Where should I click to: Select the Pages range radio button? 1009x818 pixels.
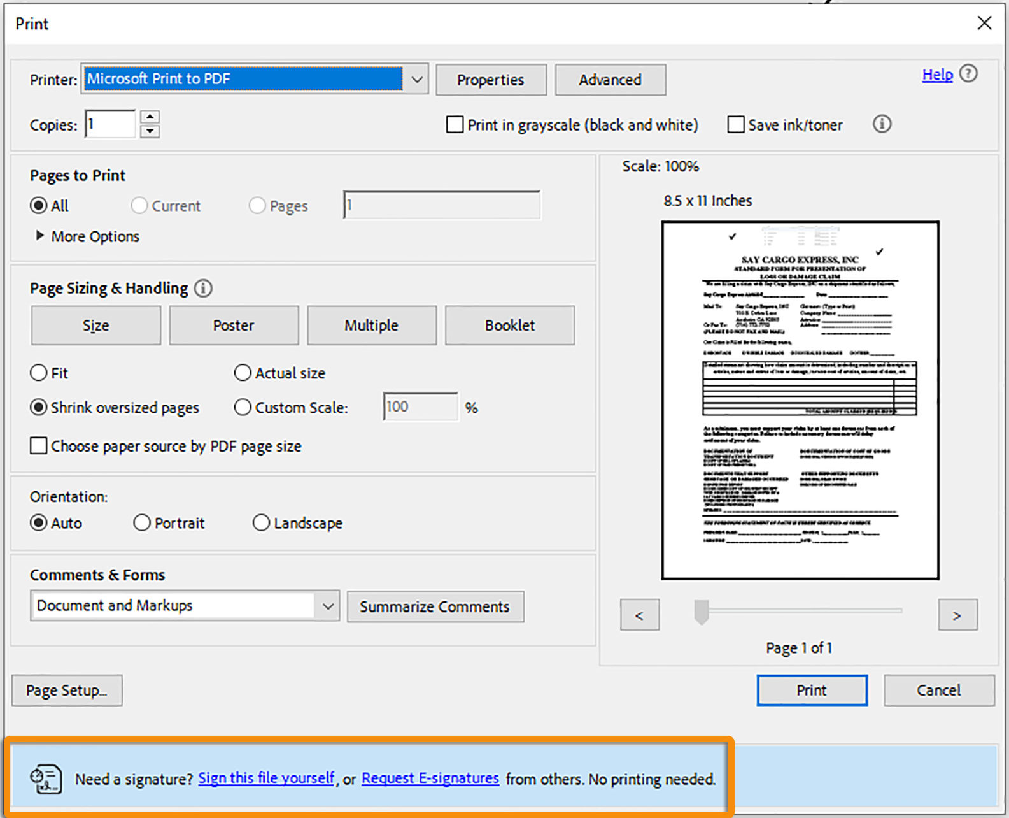point(257,206)
